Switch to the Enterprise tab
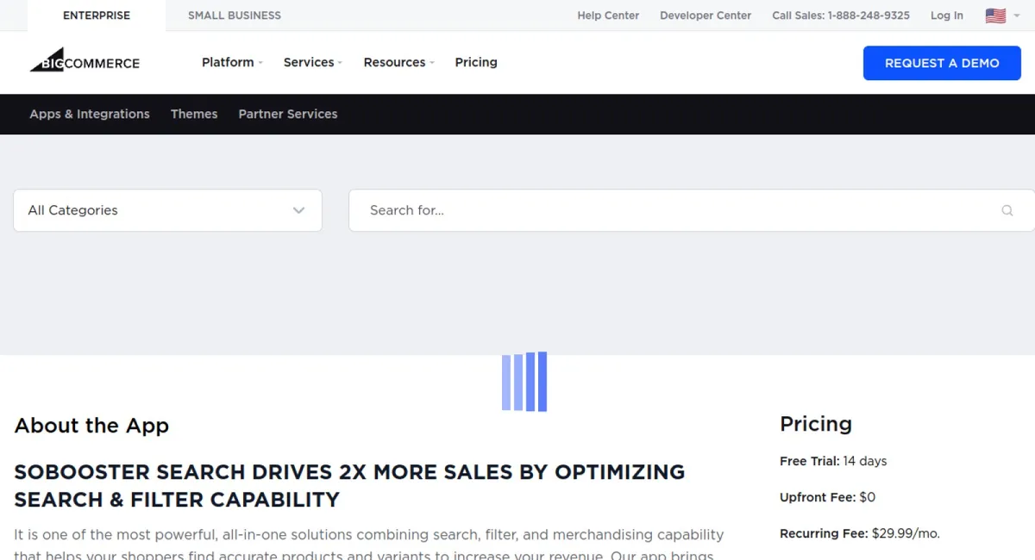Viewport: 1035px width, 560px height. (97, 16)
